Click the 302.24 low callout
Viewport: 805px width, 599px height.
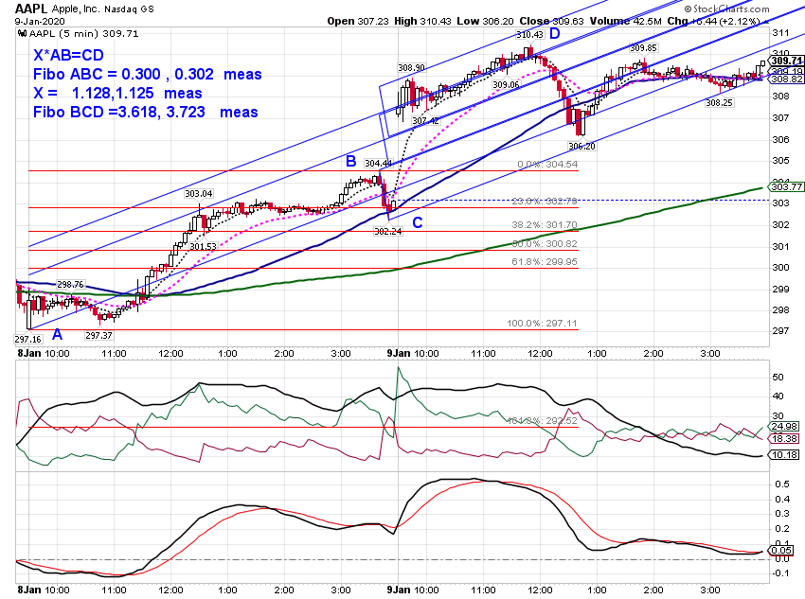tap(388, 231)
